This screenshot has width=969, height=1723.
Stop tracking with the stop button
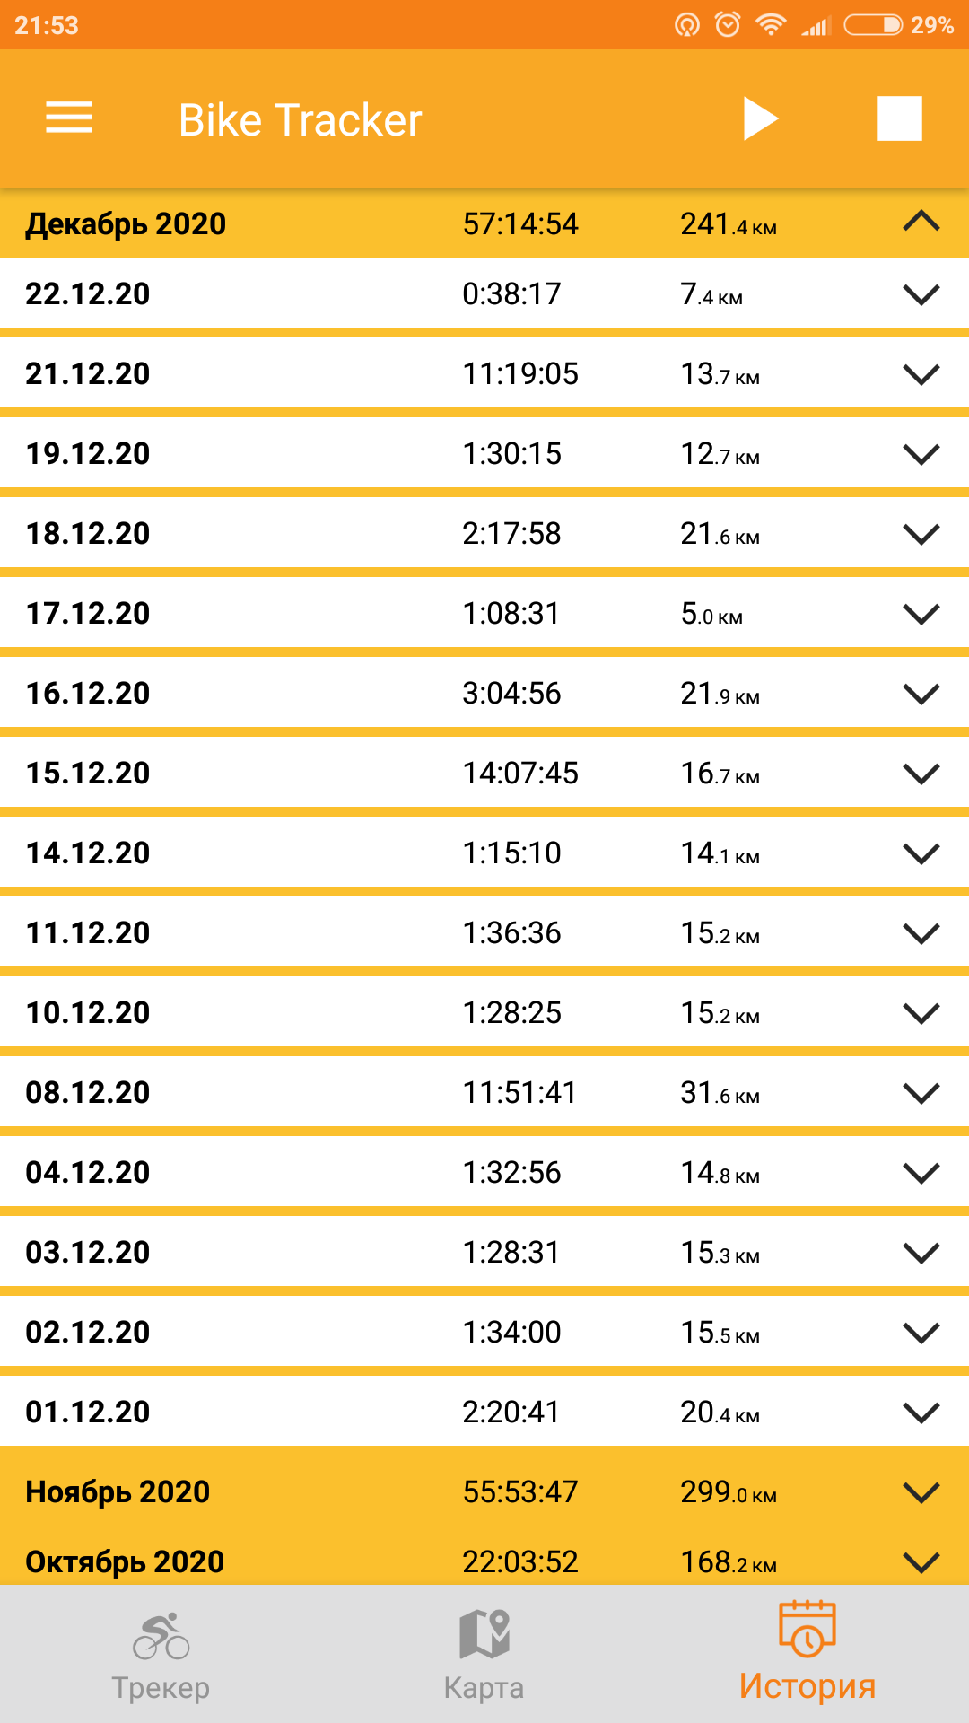(899, 118)
